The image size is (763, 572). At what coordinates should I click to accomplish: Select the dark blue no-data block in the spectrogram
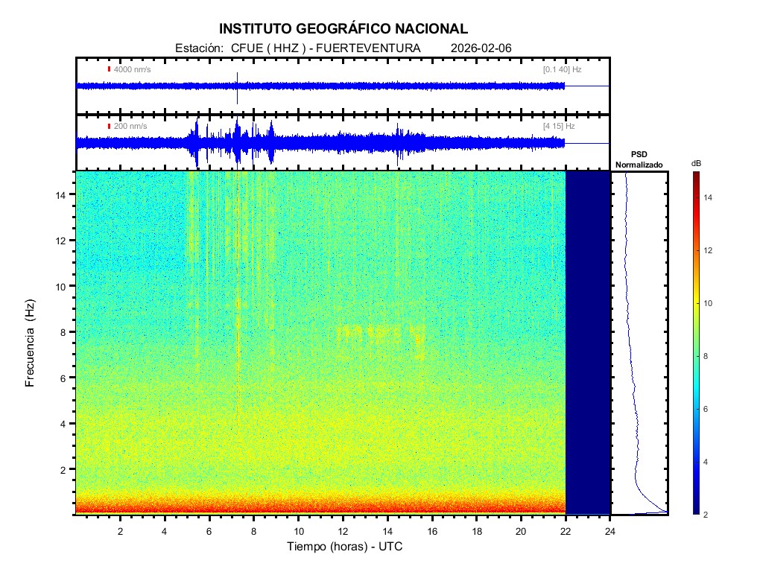pyautogui.click(x=588, y=343)
